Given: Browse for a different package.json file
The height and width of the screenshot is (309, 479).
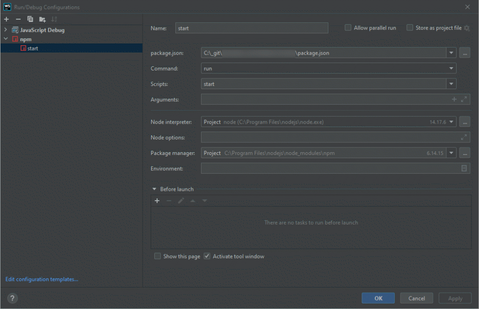Looking at the screenshot, I should point(464,53).
